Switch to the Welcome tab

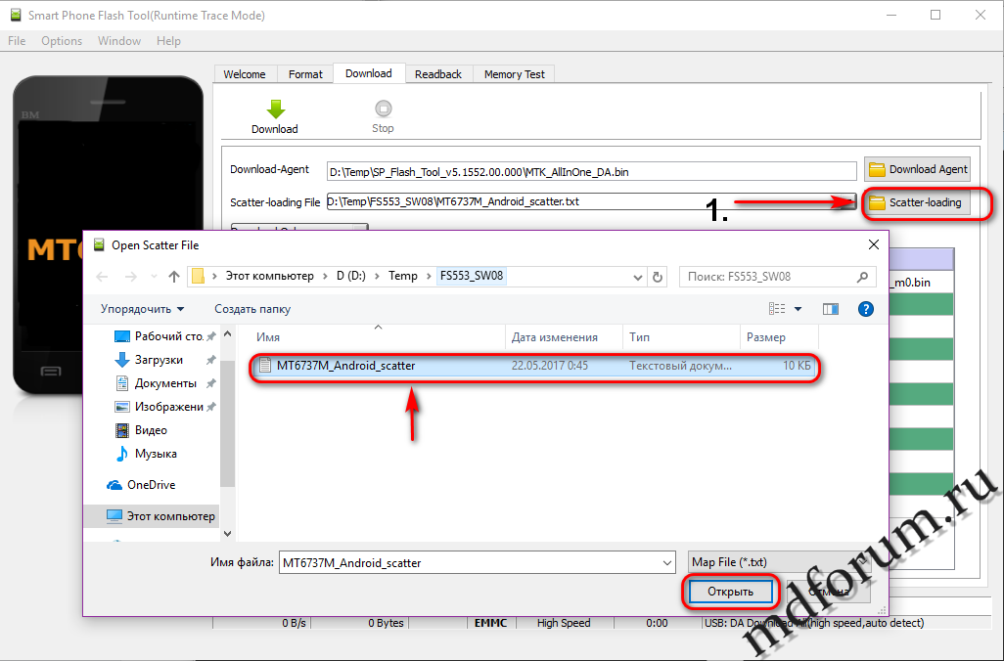click(245, 74)
